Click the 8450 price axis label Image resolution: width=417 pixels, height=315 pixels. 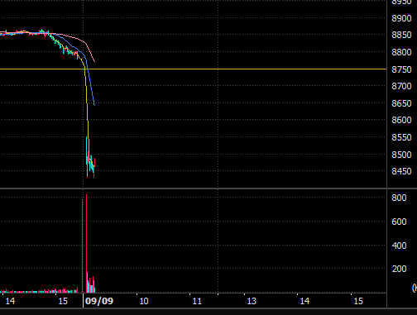click(401, 171)
